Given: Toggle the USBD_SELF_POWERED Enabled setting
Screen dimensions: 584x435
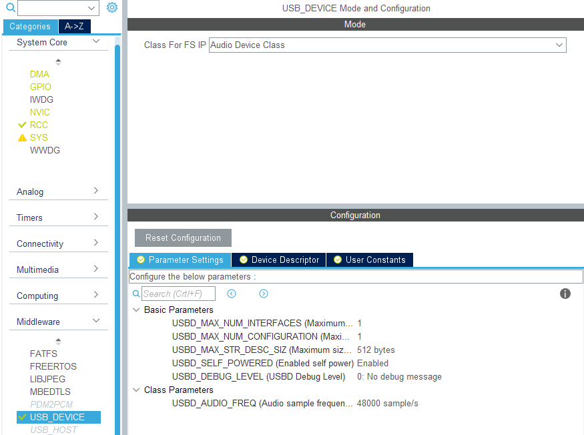Looking at the screenshot, I should 372,363.
